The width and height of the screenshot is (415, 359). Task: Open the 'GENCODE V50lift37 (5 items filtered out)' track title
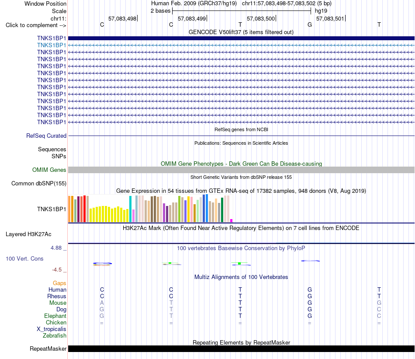click(241, 32)
